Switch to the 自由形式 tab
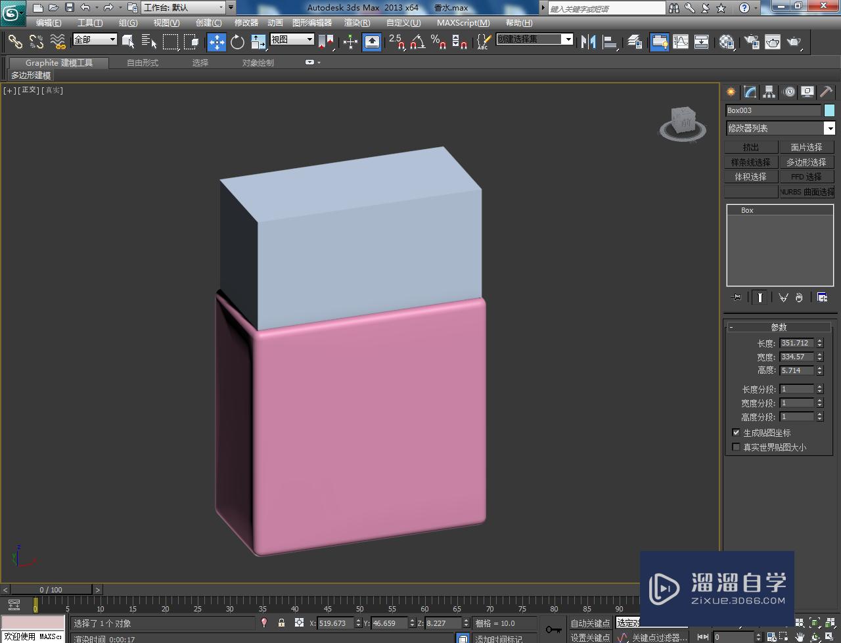This screenshot has width=841, height=643. [143, 63]
